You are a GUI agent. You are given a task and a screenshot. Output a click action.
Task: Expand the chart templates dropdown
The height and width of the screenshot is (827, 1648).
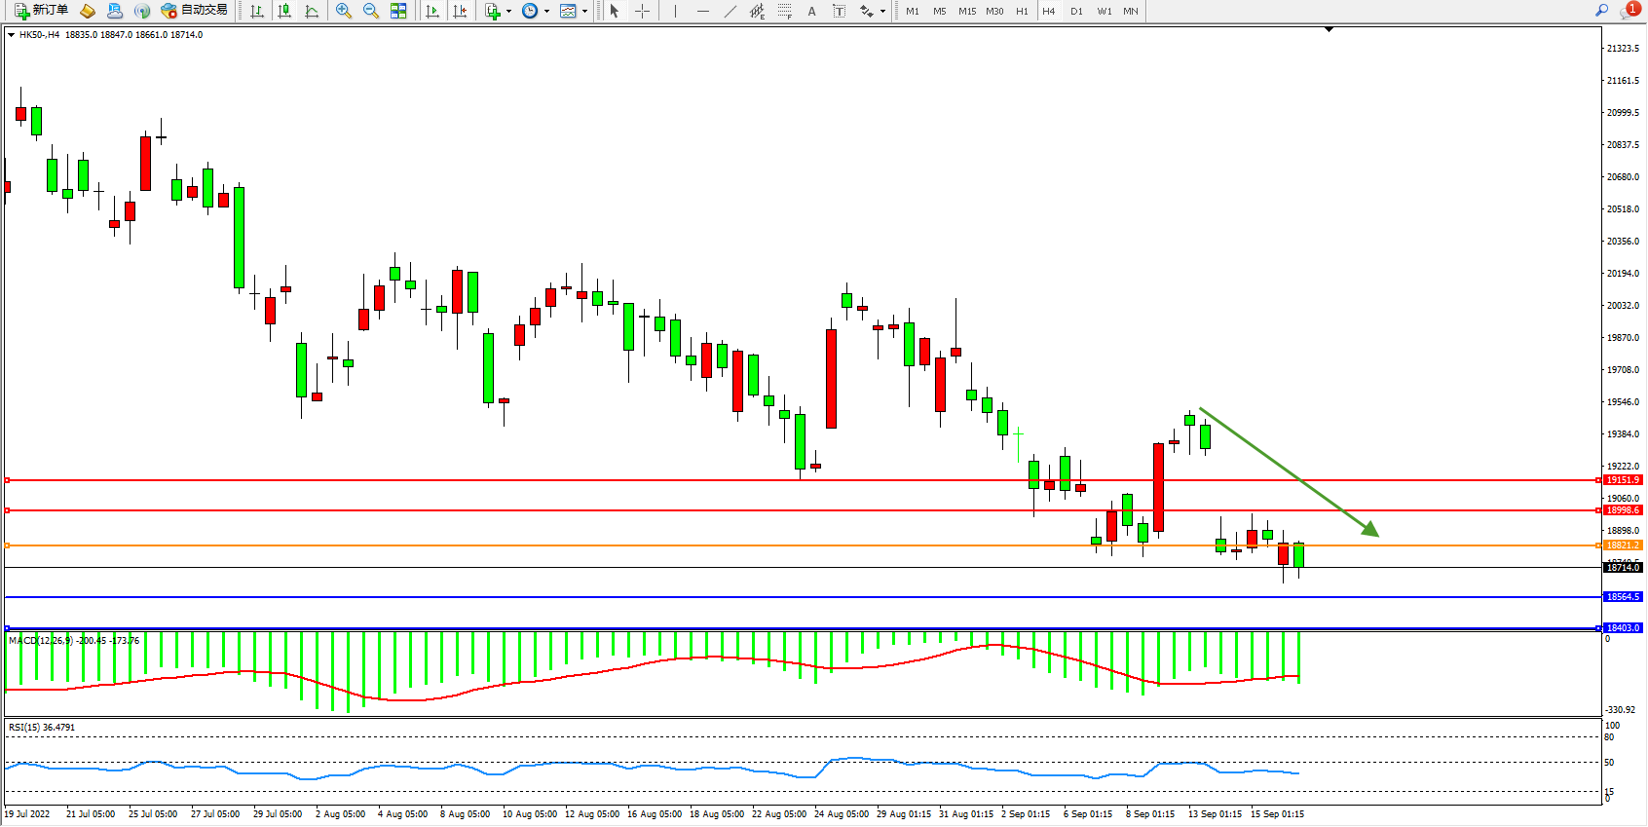(584, 12)
